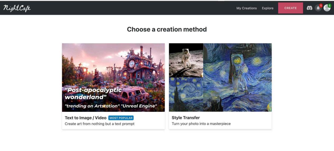
Task: Open the user profile avatar
Action: [327, 8]
